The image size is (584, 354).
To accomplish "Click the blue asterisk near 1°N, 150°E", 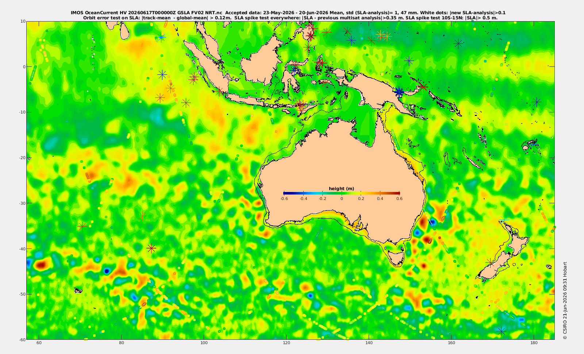I will [x=409, y=61].
